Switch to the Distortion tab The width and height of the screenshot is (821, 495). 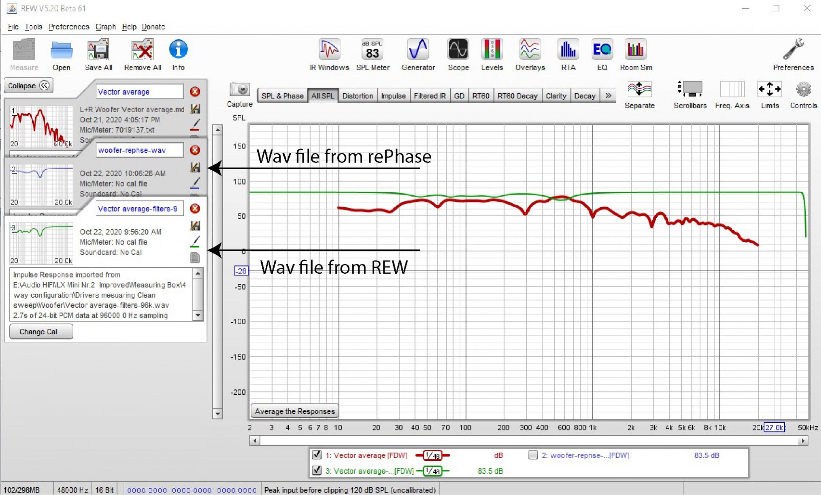tap(357, 95)
